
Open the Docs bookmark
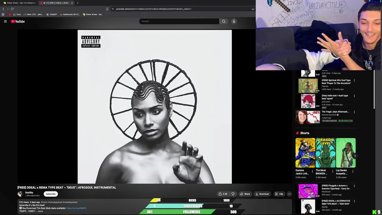click(17, 14)
